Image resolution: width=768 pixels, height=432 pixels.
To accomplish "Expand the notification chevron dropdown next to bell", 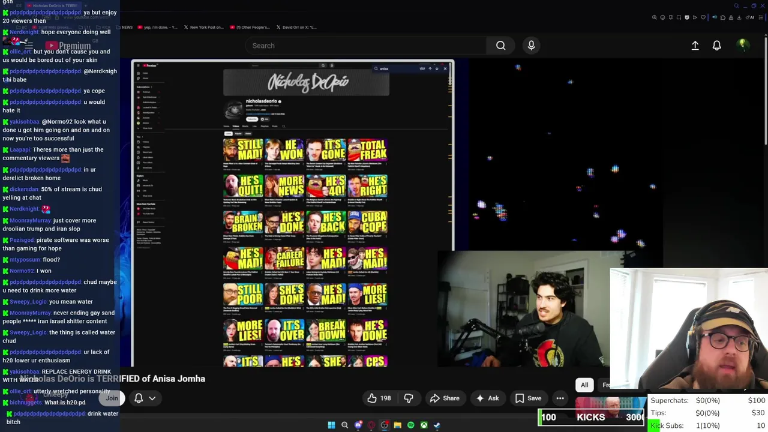I will (x=152, y=398).
